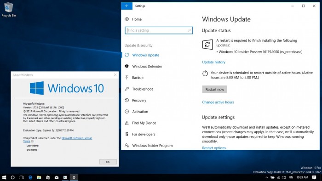
Task: Click the Insider Preview 16179.1000 update text
Action: point(260,52)
